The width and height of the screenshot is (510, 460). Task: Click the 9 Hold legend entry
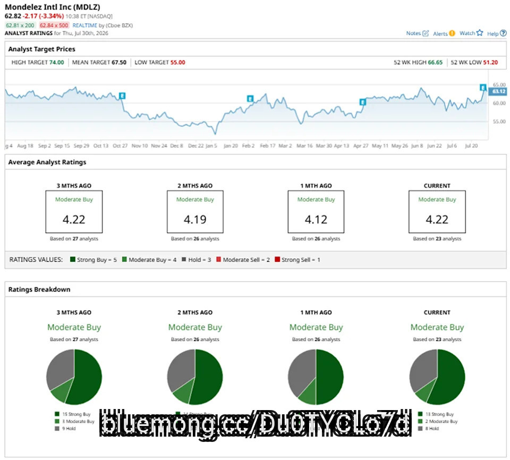[65, 429]
